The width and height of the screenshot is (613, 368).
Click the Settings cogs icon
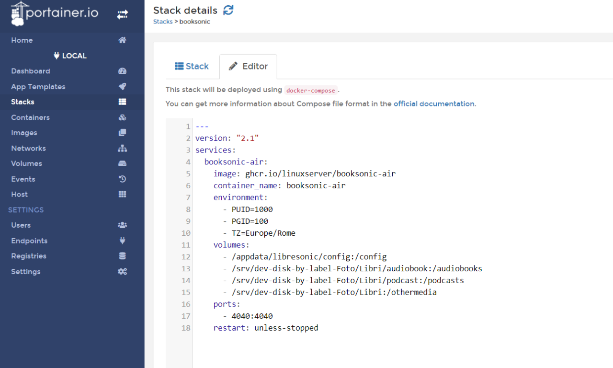[122, 271]
